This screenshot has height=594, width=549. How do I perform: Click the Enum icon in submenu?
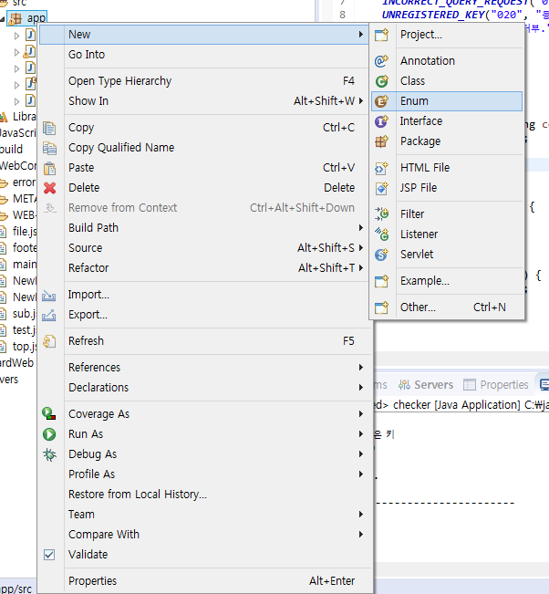pos(381,101)
